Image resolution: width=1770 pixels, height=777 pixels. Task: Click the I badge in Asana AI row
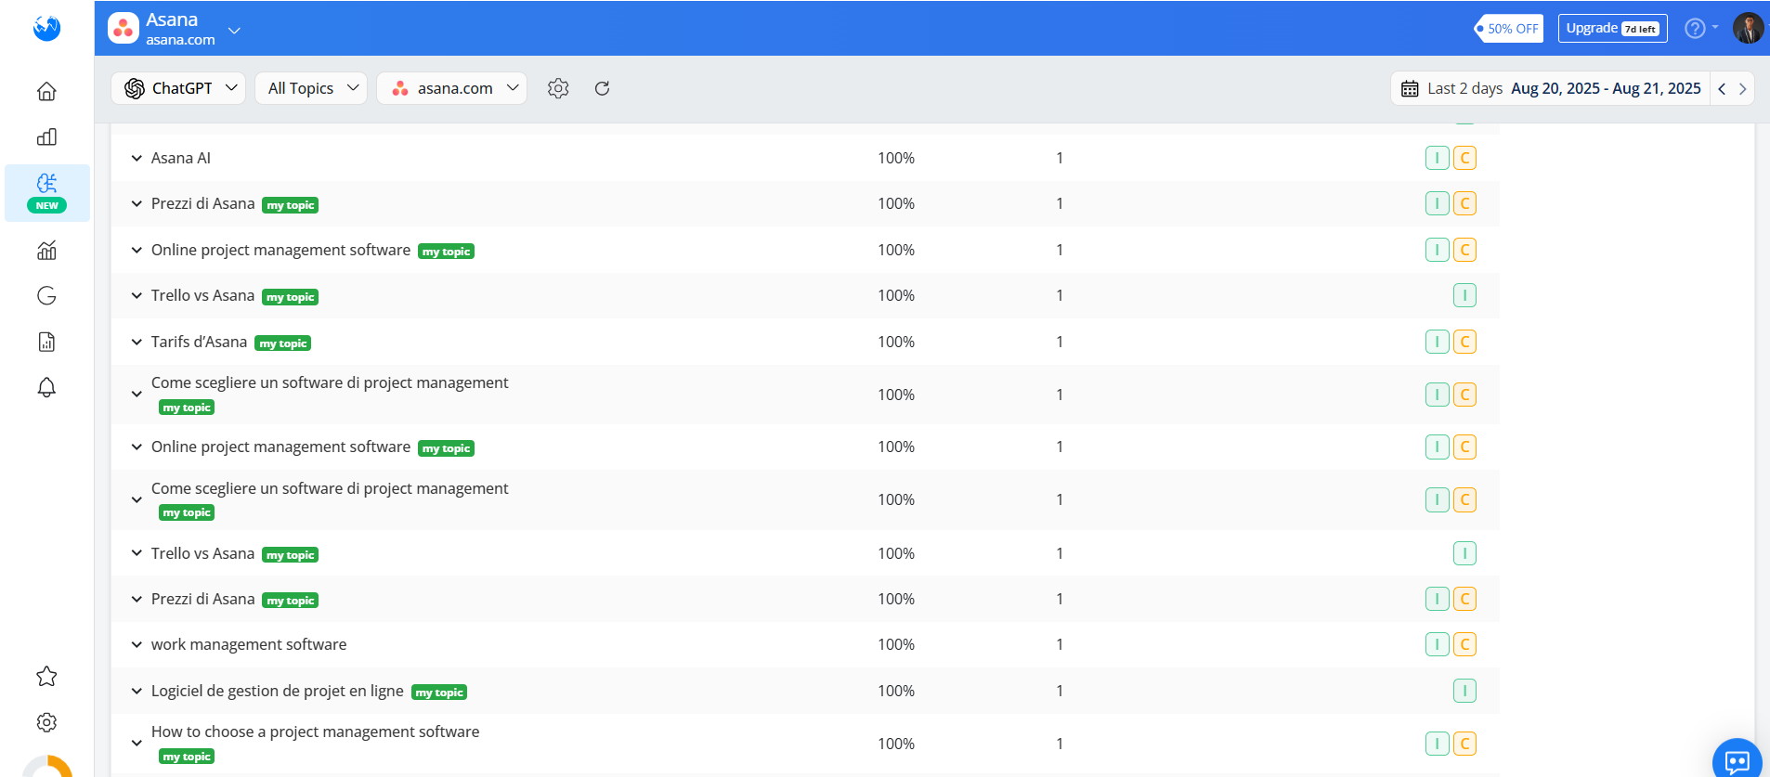[x=1437, y=158]
